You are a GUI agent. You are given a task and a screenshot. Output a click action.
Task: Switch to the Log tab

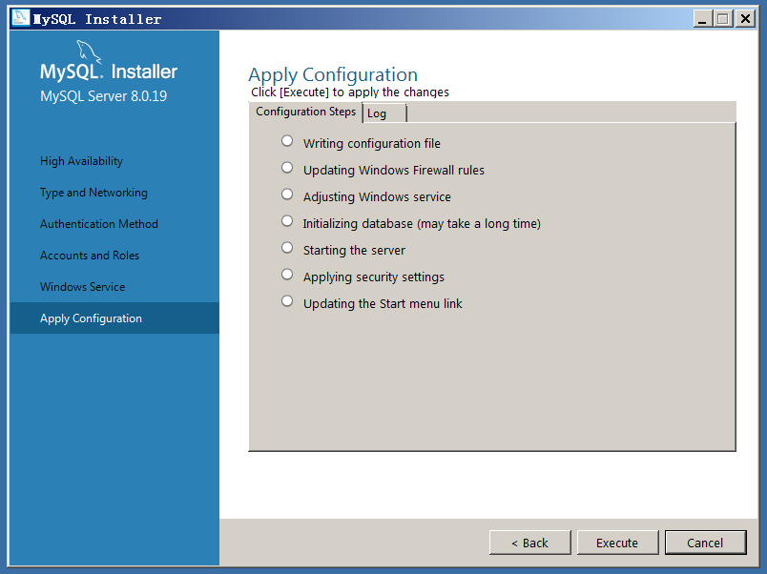point(384,113)
